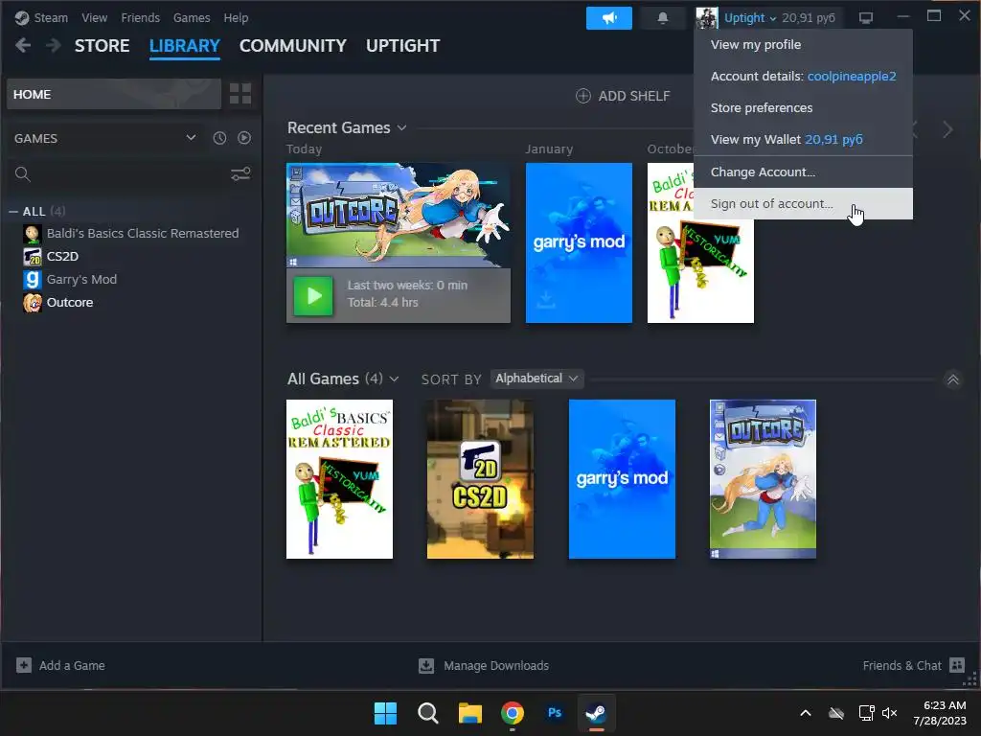Click the Uptight profile avatar
Image resolution: width=981 pixels, height=736 pixels.
coord(707,18)
